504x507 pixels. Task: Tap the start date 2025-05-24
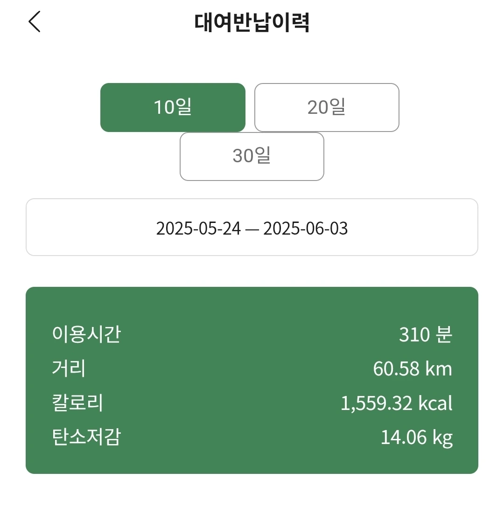pyautogui.click(x=198, y=228)
